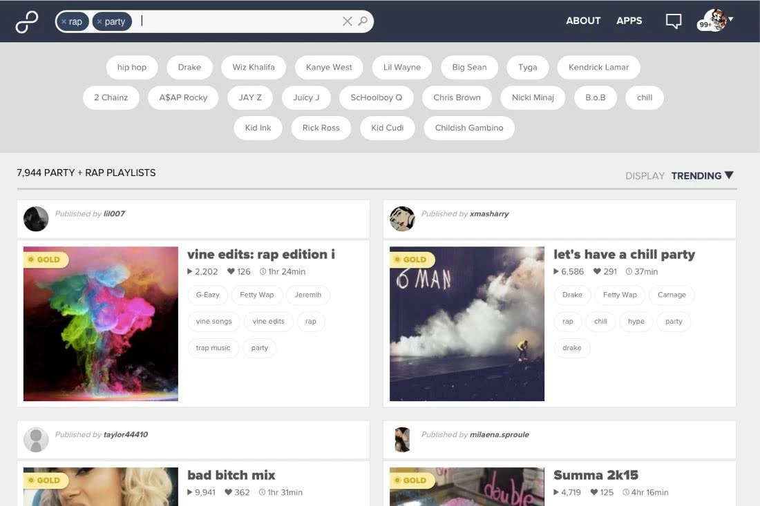Click play count icon showing 2,202
Image resolution: width=760 pixels, height=506 pixels.
point(190,272)
